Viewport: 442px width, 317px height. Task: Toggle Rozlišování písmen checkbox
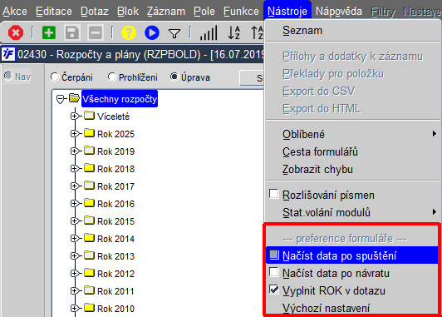pyautogui.click(x=273, y=194)
